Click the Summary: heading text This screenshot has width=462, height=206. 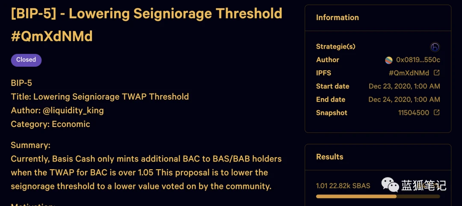(31, 145)
